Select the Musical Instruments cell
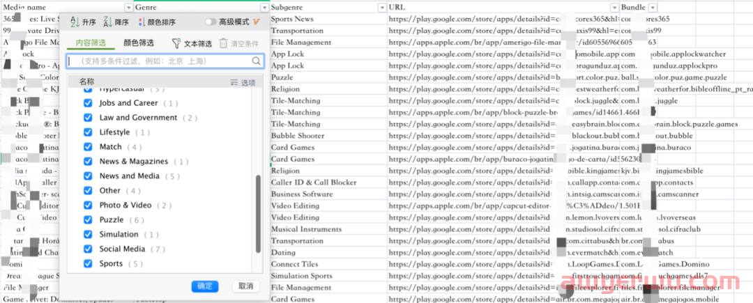This screenshot has height=303, width=753. click(328, 229)
